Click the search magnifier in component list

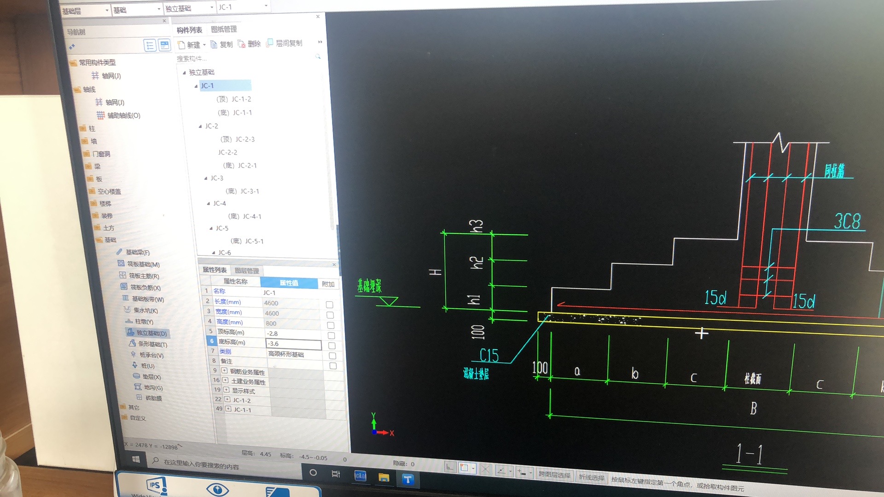point(318,56)
